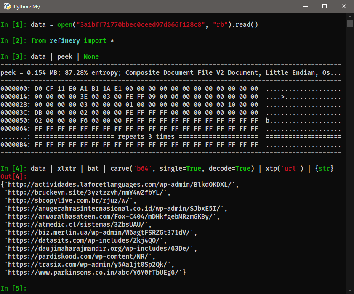354x294 pixels.
Task: Click xtp('url') in In [4]
Action: (x=285, y=169)
